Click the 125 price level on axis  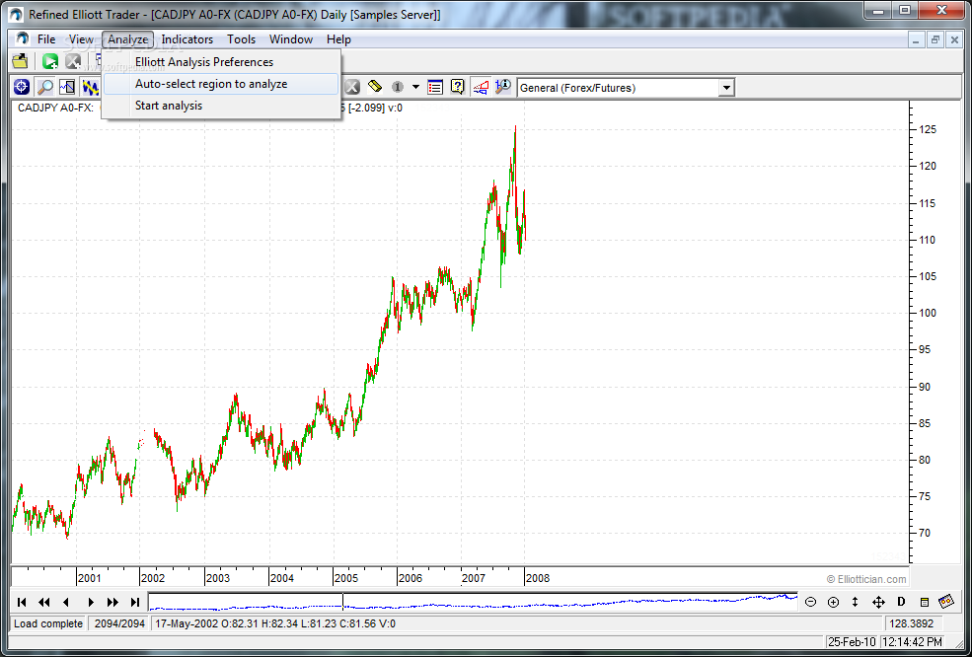coord(928,129)
